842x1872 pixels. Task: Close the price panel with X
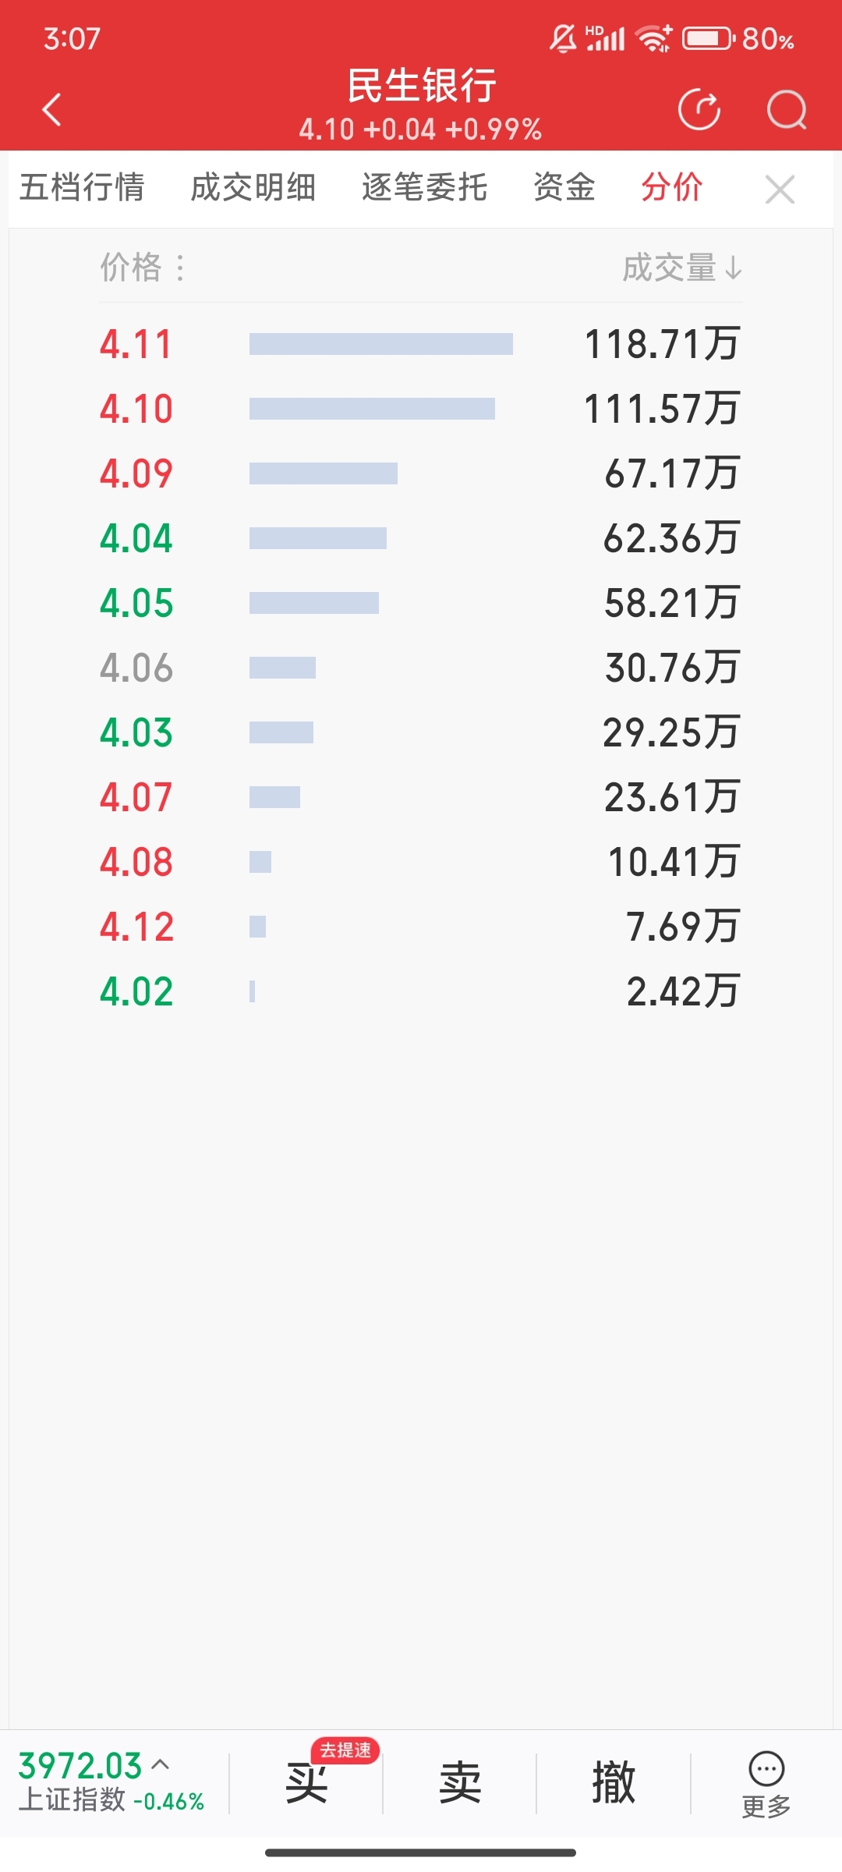pos(780,190)
